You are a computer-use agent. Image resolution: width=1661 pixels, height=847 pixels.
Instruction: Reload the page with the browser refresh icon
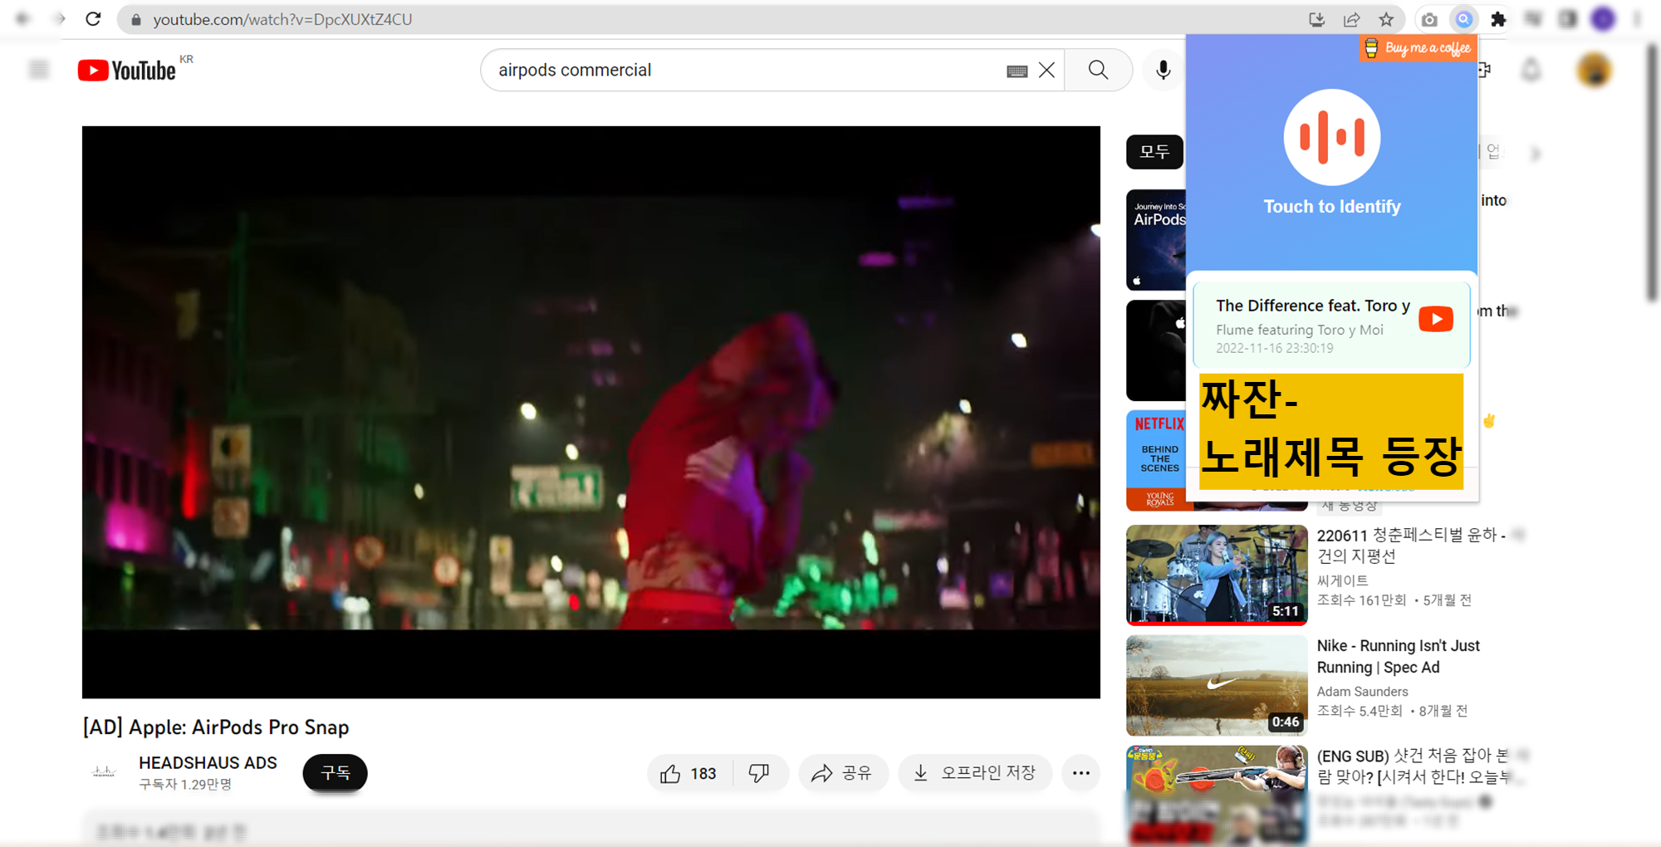(93, 19)
